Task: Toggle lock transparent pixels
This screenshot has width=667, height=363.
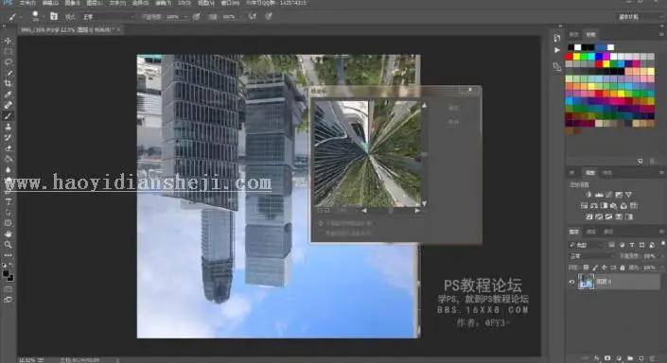Action: point(586,268)
